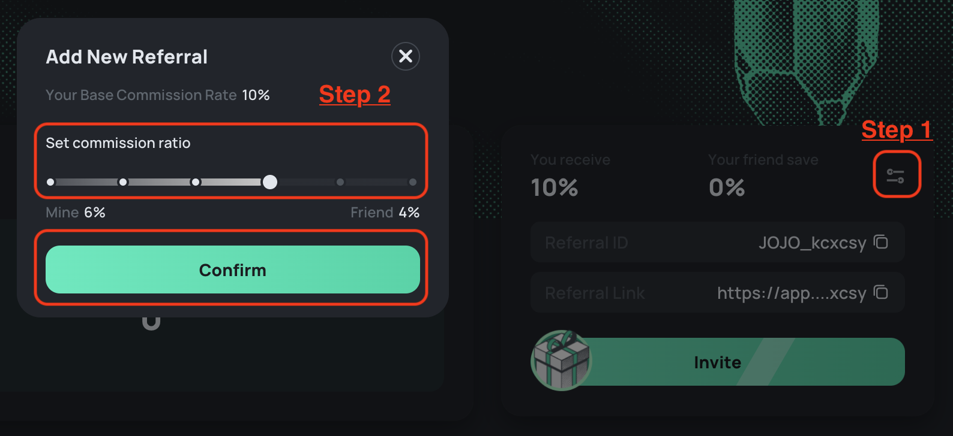Copy the Referral Link URL
The image size is (953, 436).
[x=880, y=292]
